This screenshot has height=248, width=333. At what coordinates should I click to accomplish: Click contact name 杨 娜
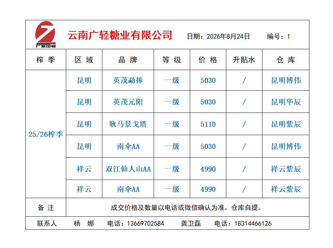(84, 223)
